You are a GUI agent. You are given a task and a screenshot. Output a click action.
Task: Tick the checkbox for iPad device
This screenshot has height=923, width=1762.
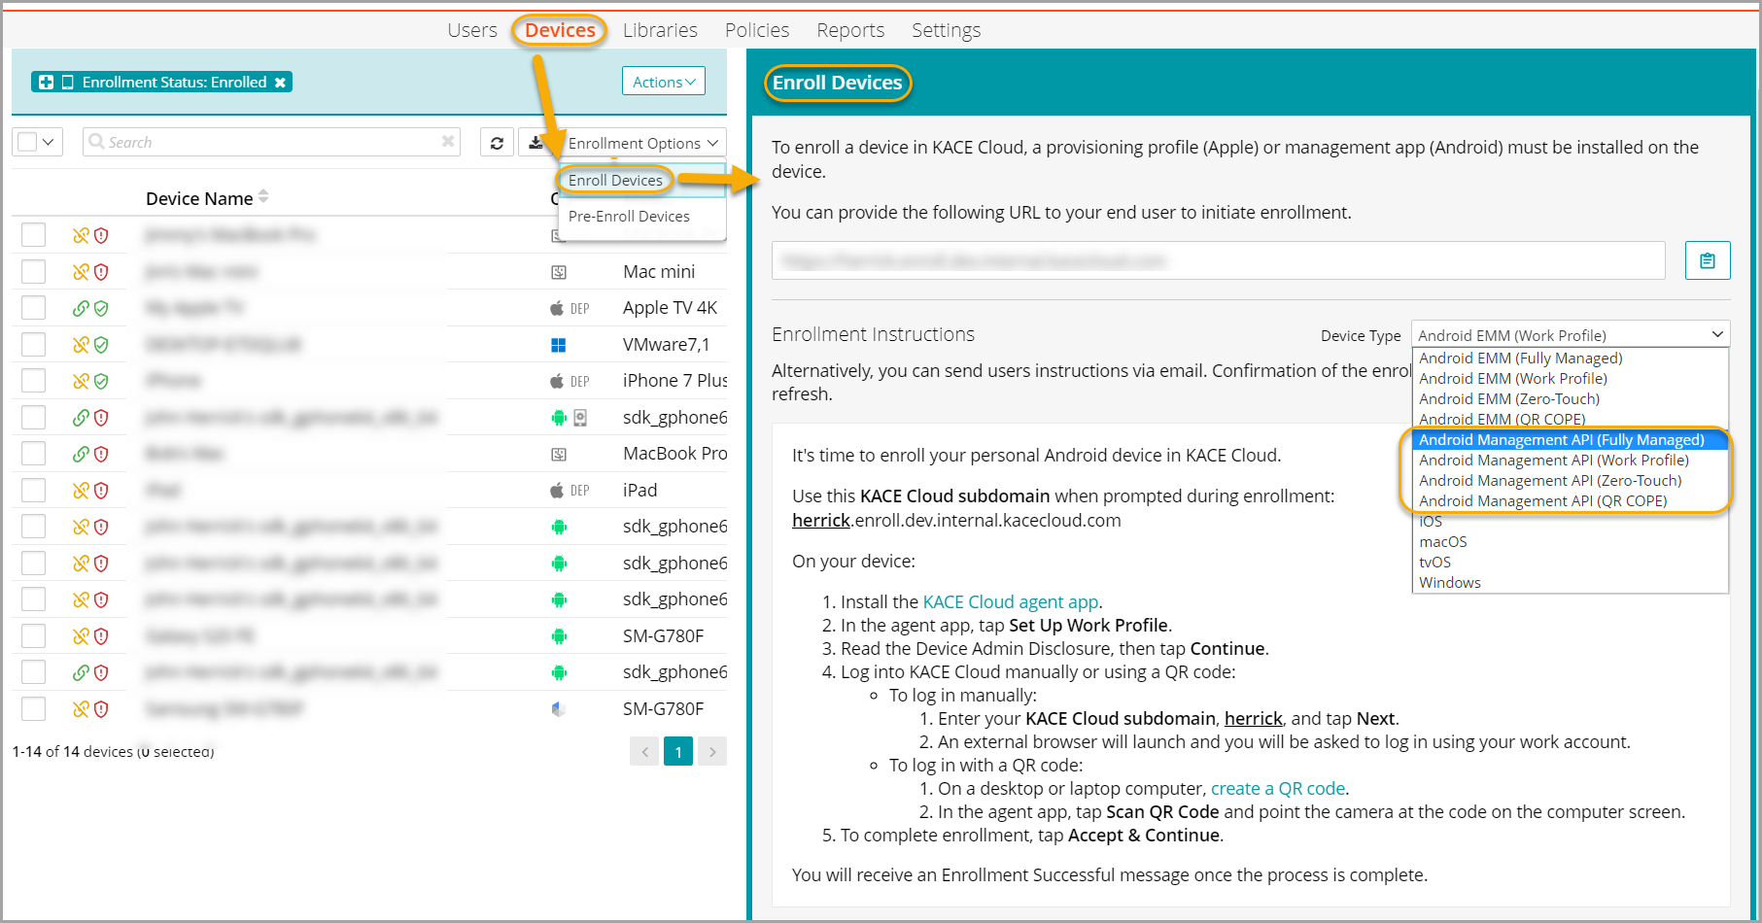coord(34,491)
